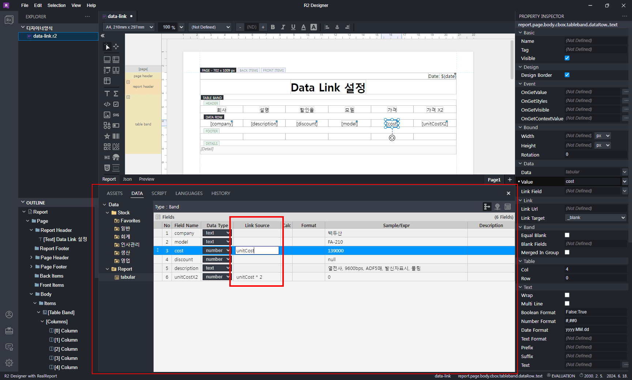This screenshot has width=632, height=380.
Task: Decrease font size with minus button
Action: (240, 27)
